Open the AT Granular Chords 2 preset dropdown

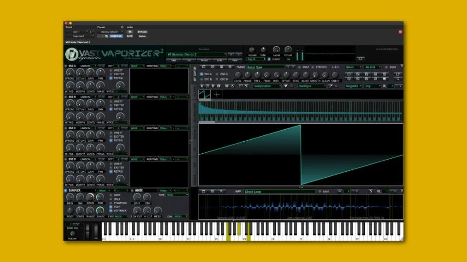pos(196,54)
